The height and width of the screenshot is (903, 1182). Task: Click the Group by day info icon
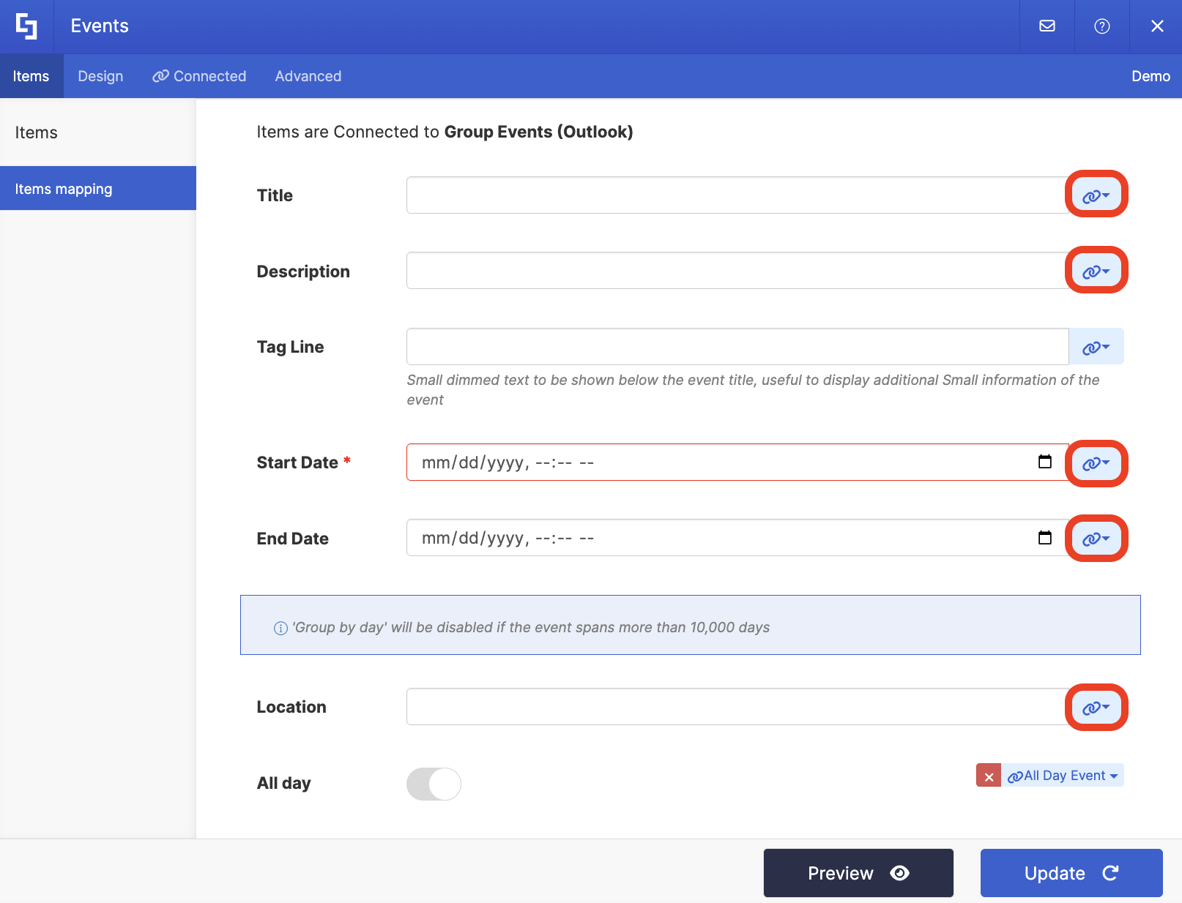280,628
